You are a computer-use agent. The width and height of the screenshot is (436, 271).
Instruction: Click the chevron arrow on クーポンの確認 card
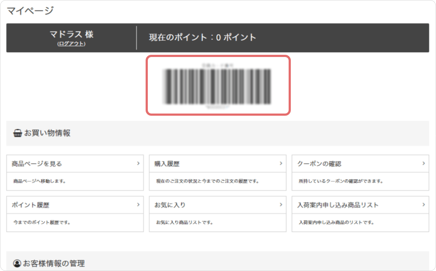(423, 164)
